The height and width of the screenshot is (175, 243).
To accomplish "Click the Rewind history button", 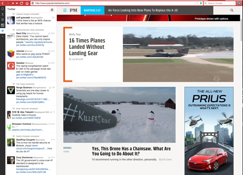I will [x=13, y=3].
